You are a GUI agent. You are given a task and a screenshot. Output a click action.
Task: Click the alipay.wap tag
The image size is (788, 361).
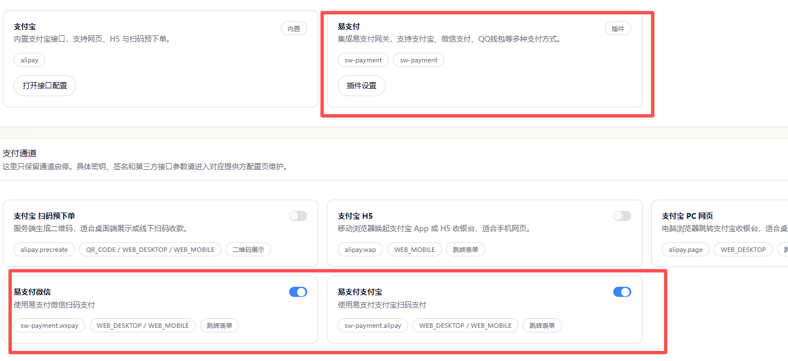360,250
